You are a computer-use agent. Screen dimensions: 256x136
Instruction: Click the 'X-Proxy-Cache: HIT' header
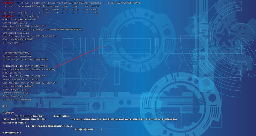click(14, 43)
